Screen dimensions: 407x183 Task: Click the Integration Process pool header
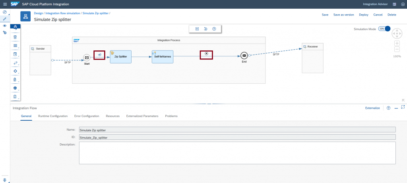169,40
